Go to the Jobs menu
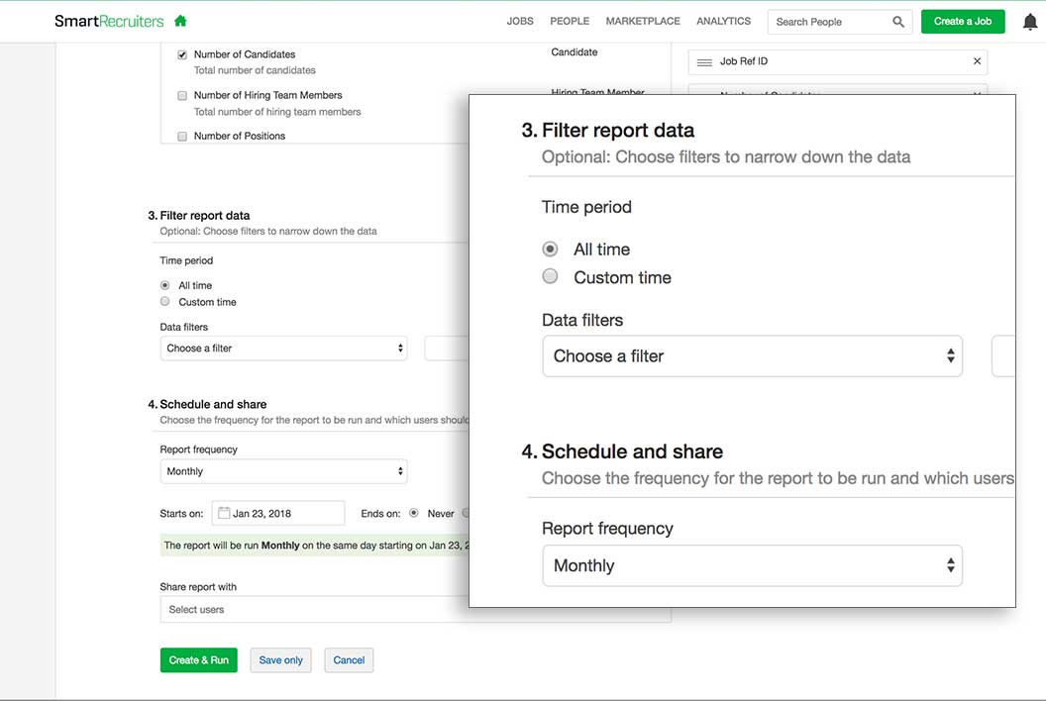The width and height of the screenshot is (1046, 701). pos(520,21)
